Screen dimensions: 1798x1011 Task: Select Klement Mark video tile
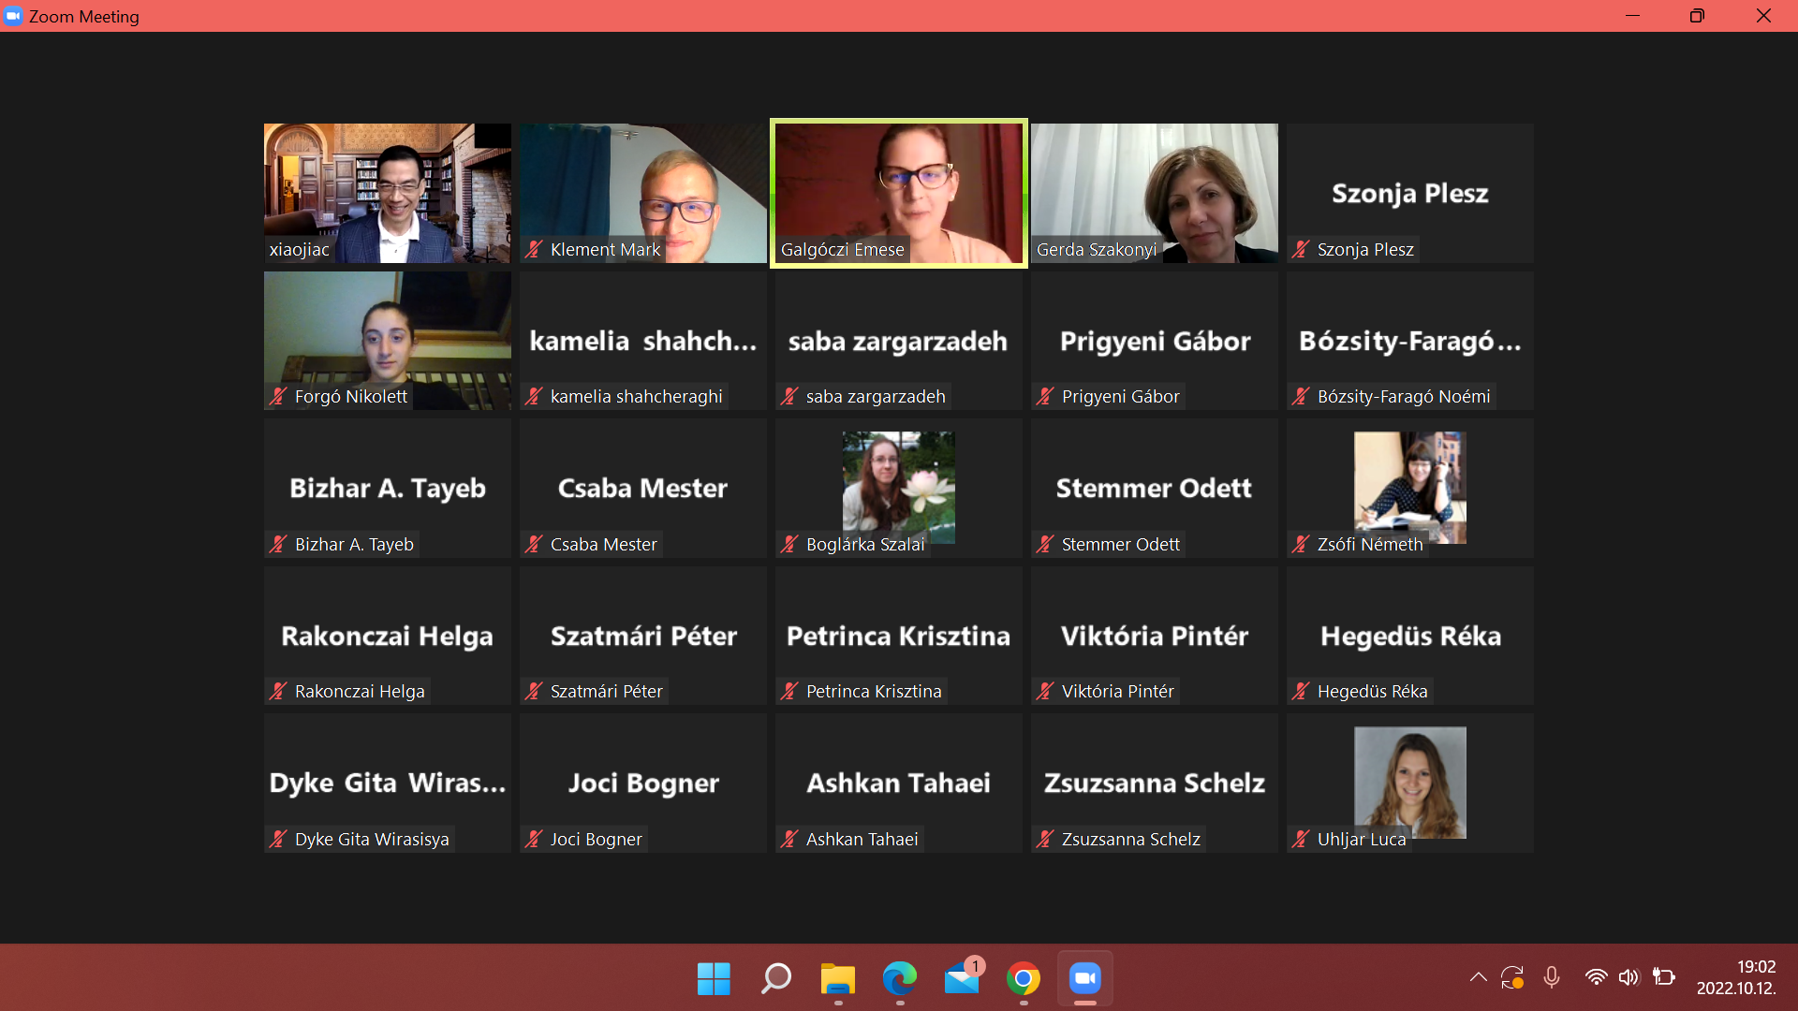(x=643, y=193)
